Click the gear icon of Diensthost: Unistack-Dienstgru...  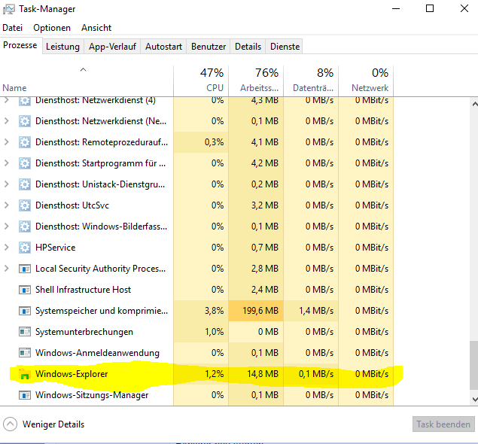(25, 184)
